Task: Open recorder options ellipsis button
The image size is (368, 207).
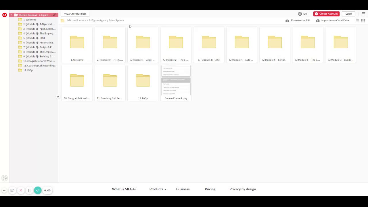Action: coord(4,190)
